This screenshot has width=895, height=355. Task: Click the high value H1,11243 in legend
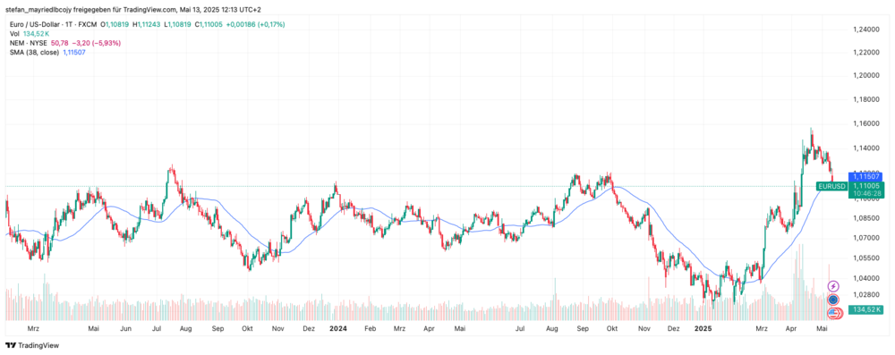point(148,24)
